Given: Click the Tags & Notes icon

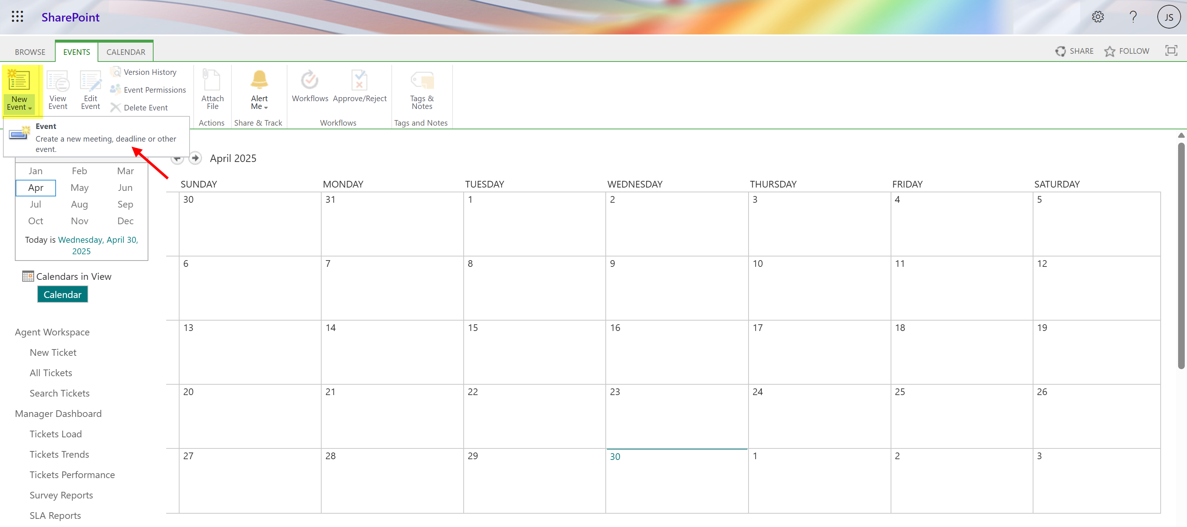Looking at the screenshot, I should [422, 80].
